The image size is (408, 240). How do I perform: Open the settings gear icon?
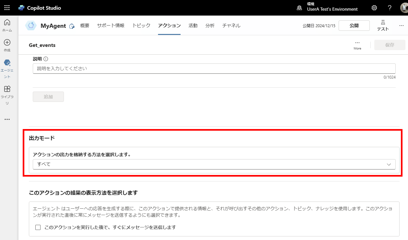[x=374, y=8]
